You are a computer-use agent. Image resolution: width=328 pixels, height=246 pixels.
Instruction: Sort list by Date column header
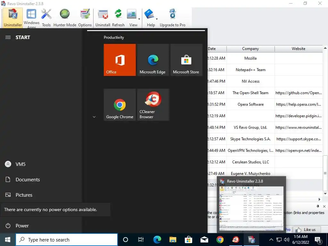[217, 49]
